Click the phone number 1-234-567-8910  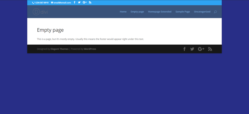point(41,3)
